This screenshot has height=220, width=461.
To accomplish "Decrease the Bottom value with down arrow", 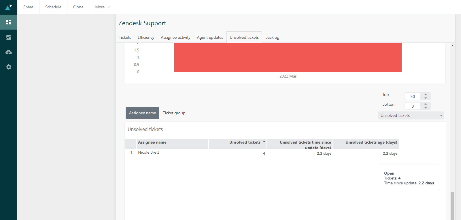I will pyautogui.click(x=426, y=108).
